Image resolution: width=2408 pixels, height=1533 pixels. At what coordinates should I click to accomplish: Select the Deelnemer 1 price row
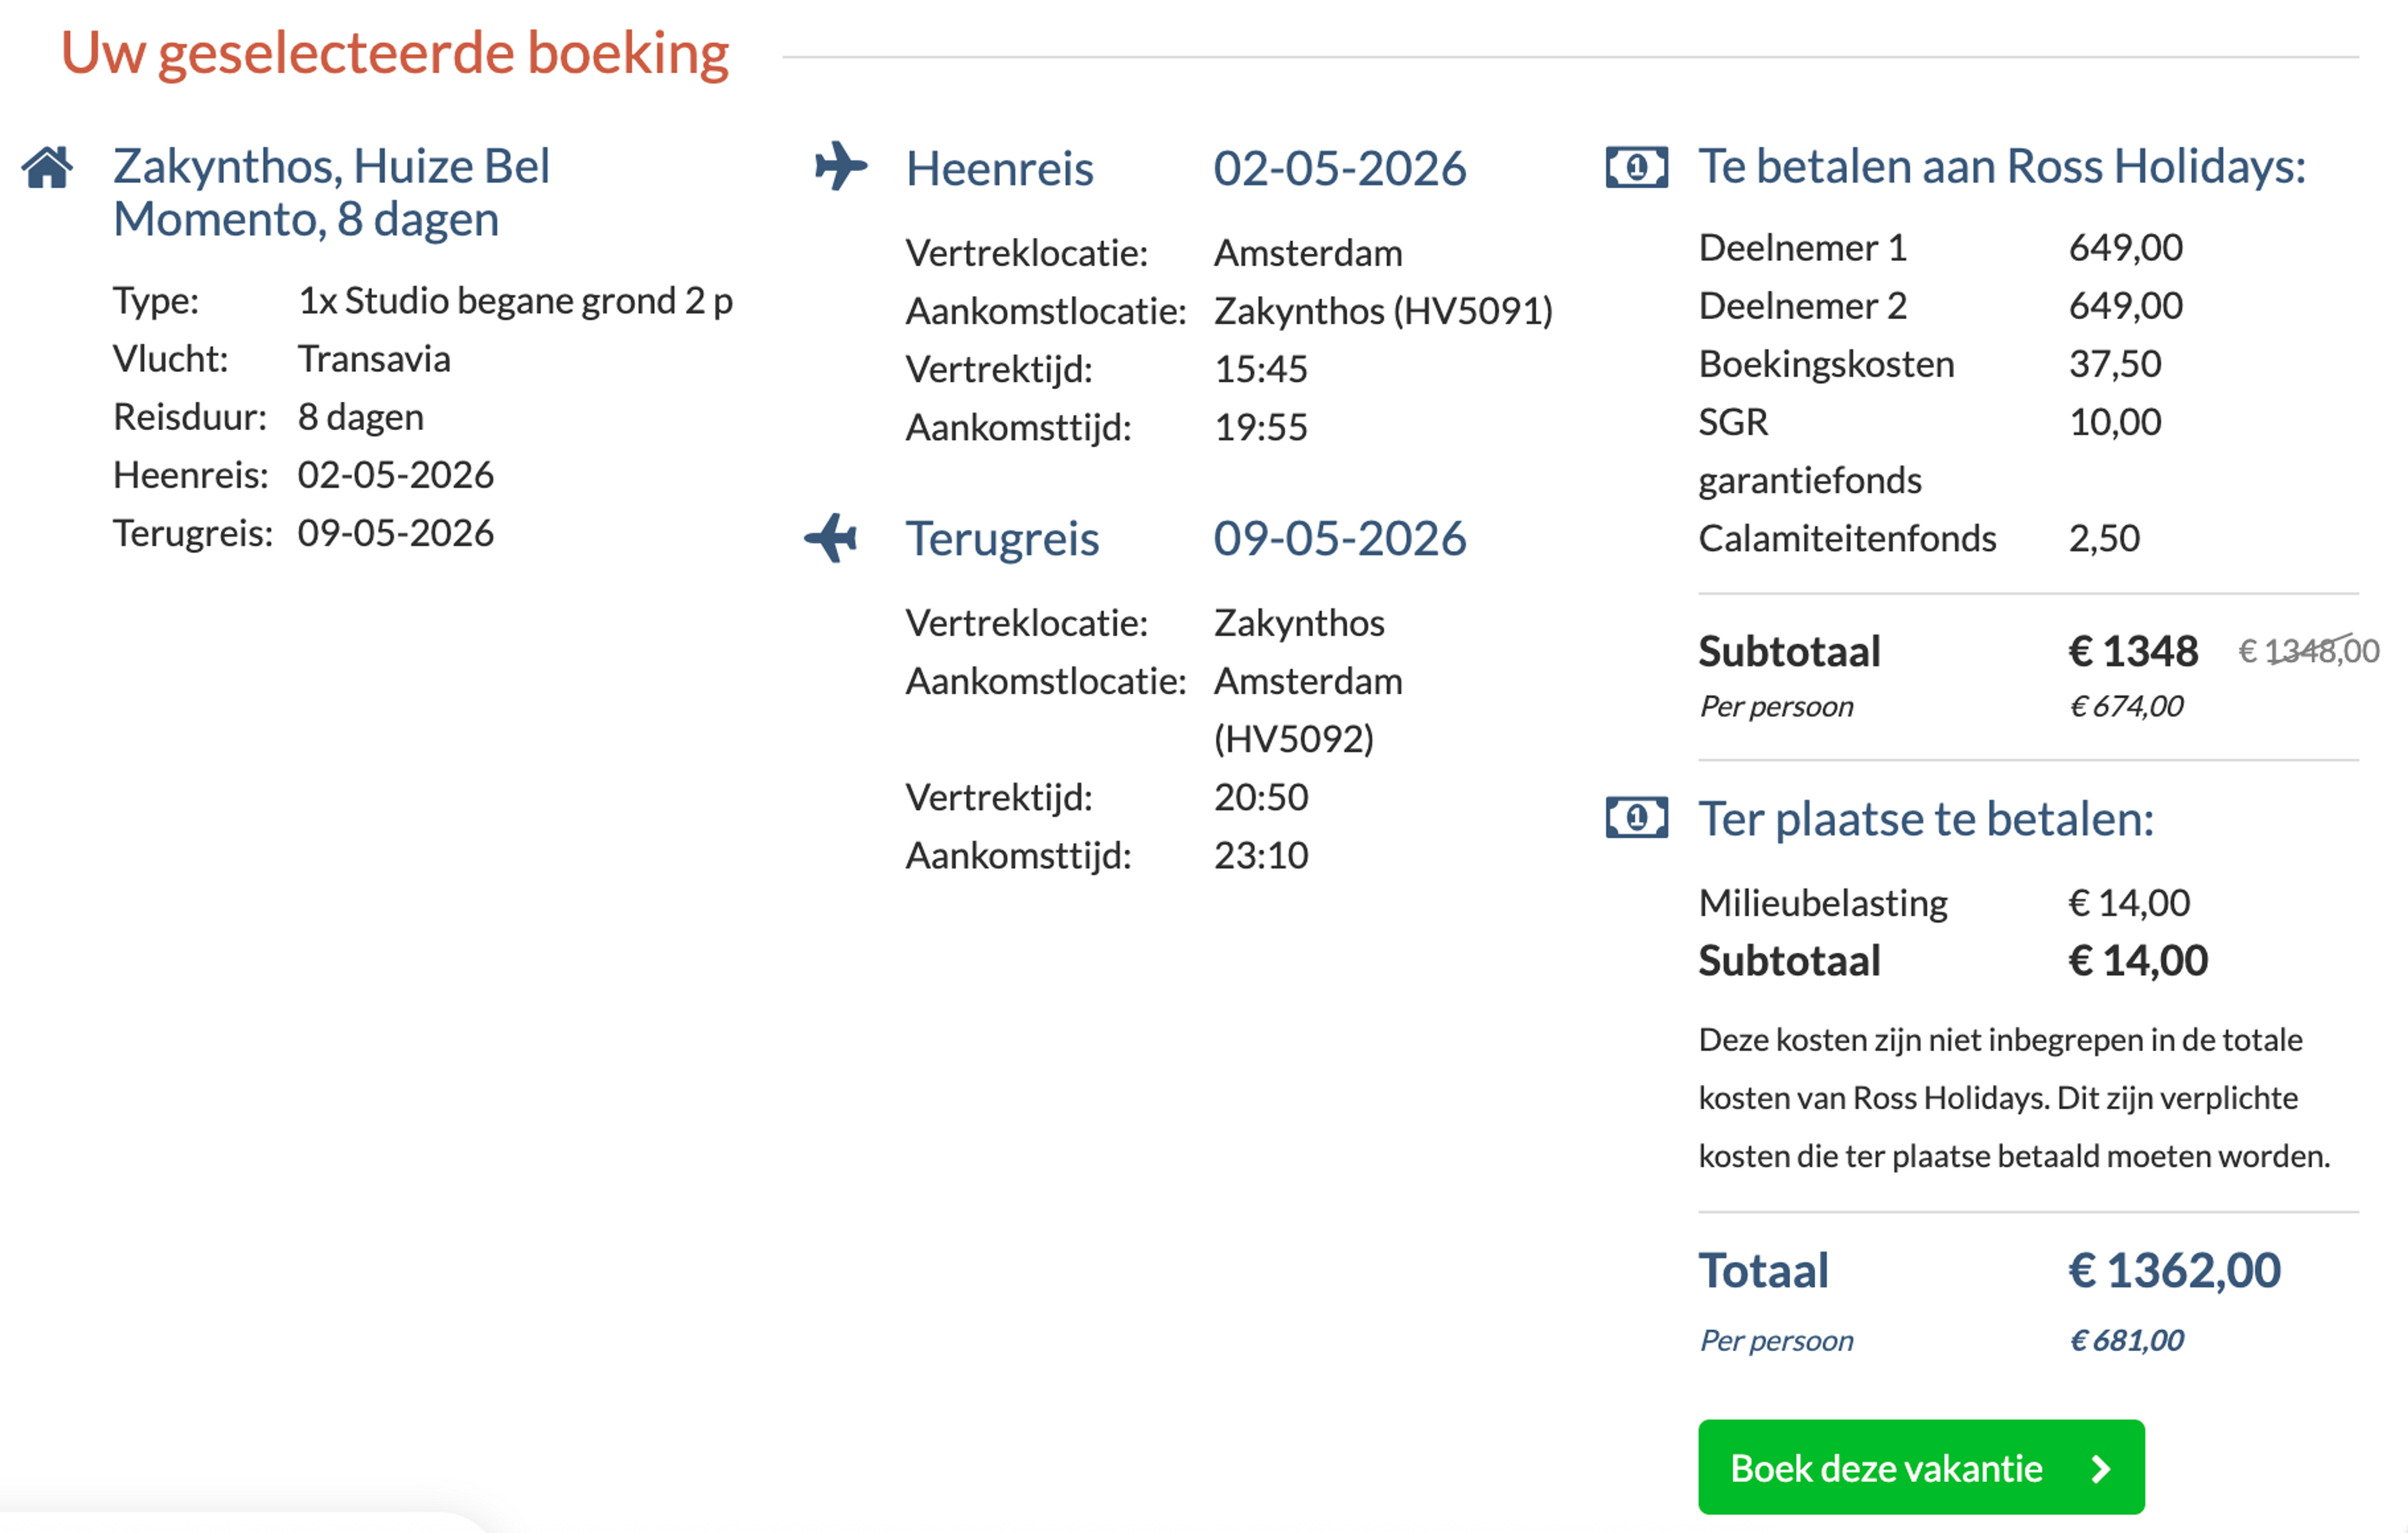click(x=1940, y=247)
